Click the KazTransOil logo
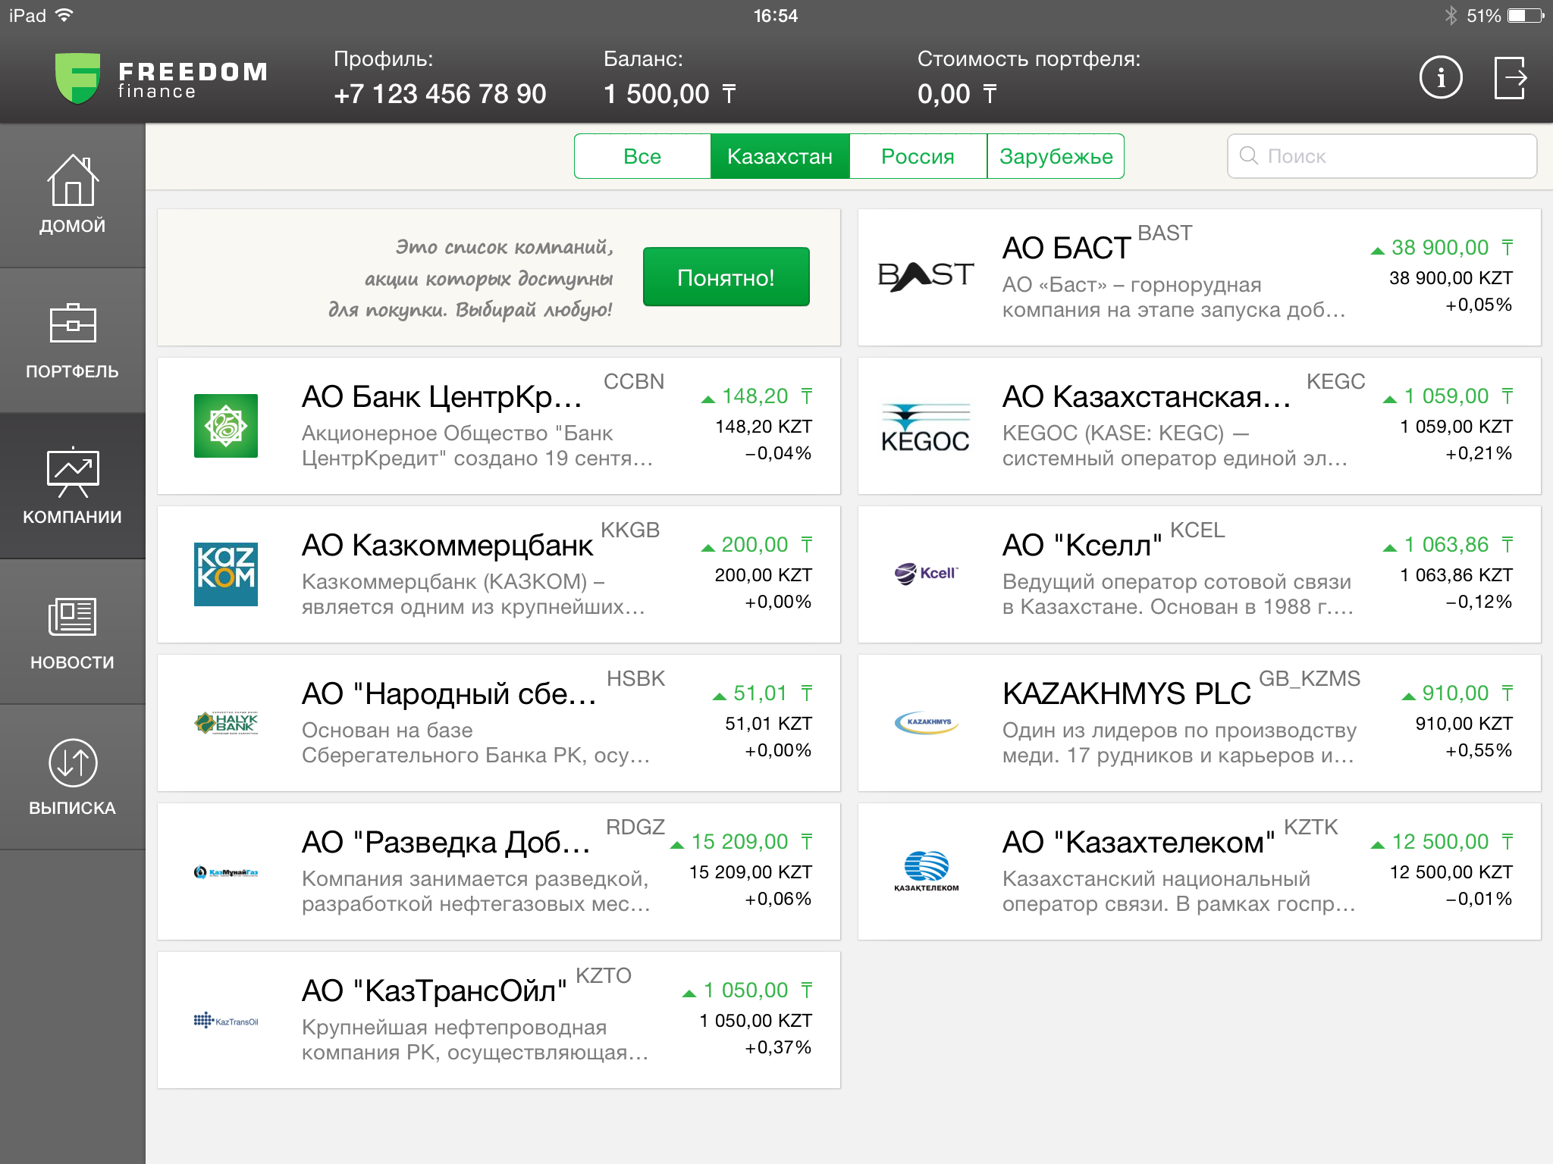1553x1164 pixels. (226, 1021)
